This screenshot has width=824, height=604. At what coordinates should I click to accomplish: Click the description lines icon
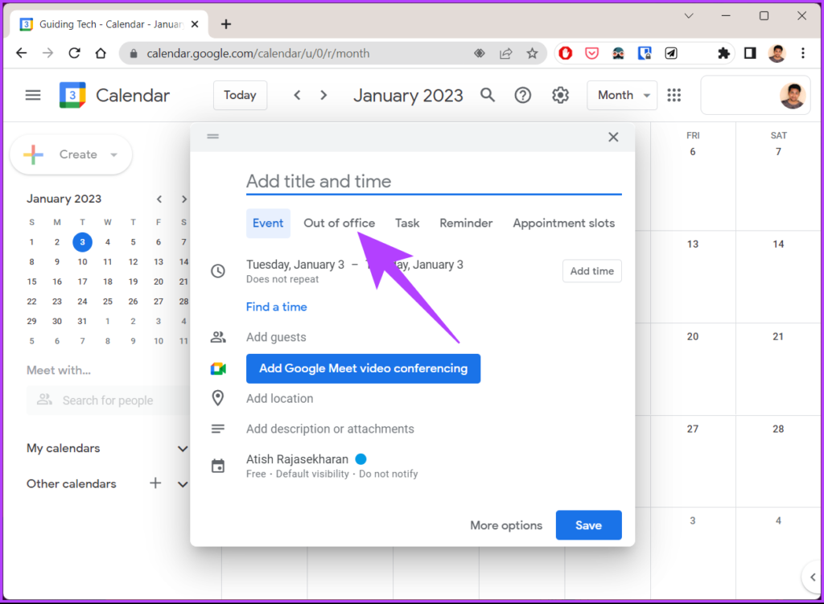(x=217, y=429)
